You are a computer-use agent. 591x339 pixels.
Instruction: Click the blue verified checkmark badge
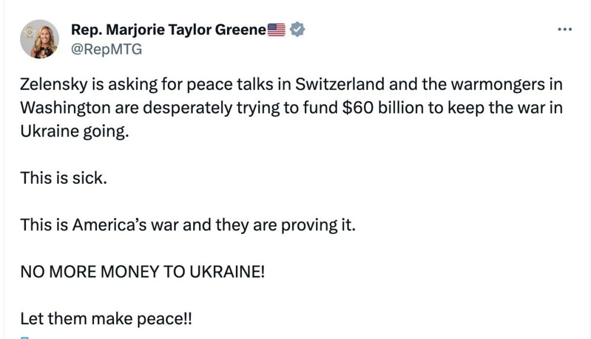tap(297, 30)
